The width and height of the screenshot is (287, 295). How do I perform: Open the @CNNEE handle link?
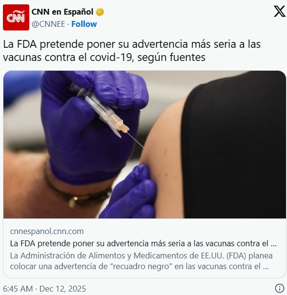tap(48, 24)
